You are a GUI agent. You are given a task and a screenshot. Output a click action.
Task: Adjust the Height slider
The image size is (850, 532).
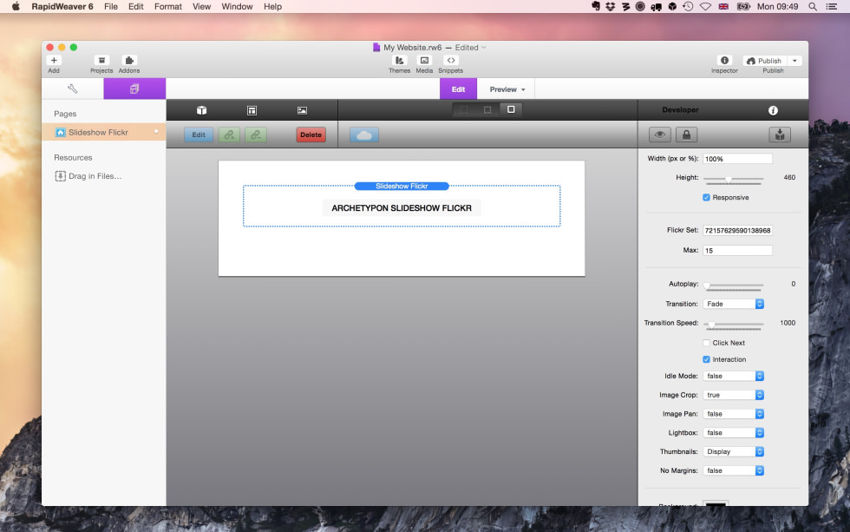733,179
